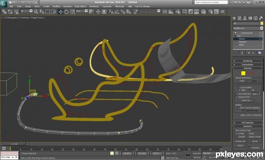Open the Modify command panel tab
Screen dimensions: 265x160
click(x=239, y=18)
